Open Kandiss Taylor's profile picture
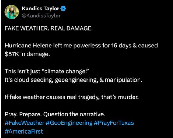This screenshot has height=138, width=173. [12, 12]
